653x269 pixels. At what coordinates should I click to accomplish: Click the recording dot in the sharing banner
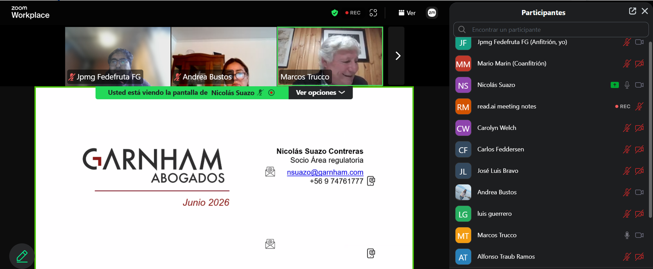(x=271, y=93)
